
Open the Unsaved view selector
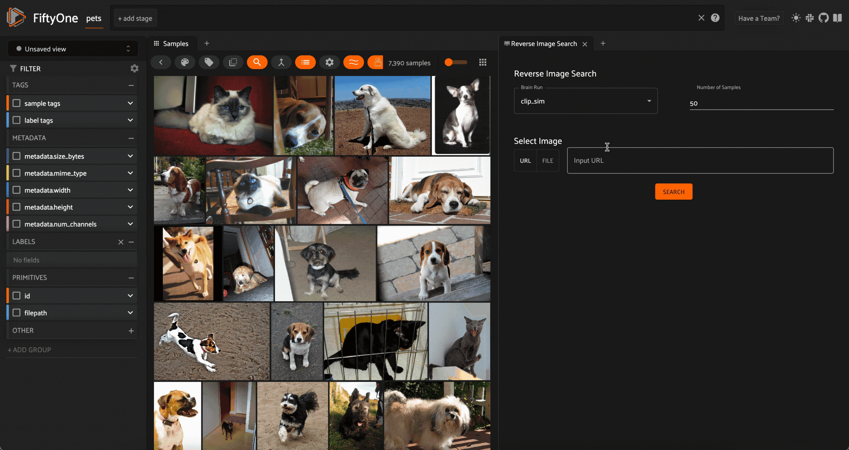click(x=73, y=49)
